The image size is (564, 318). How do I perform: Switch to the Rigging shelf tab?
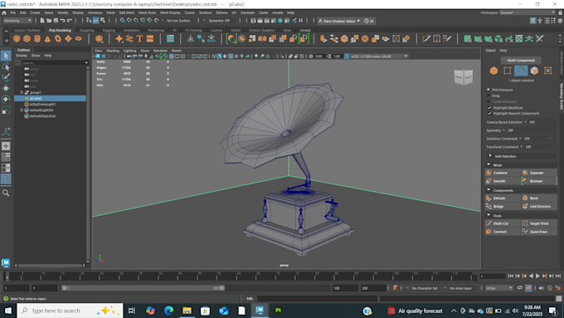point(109,30)
